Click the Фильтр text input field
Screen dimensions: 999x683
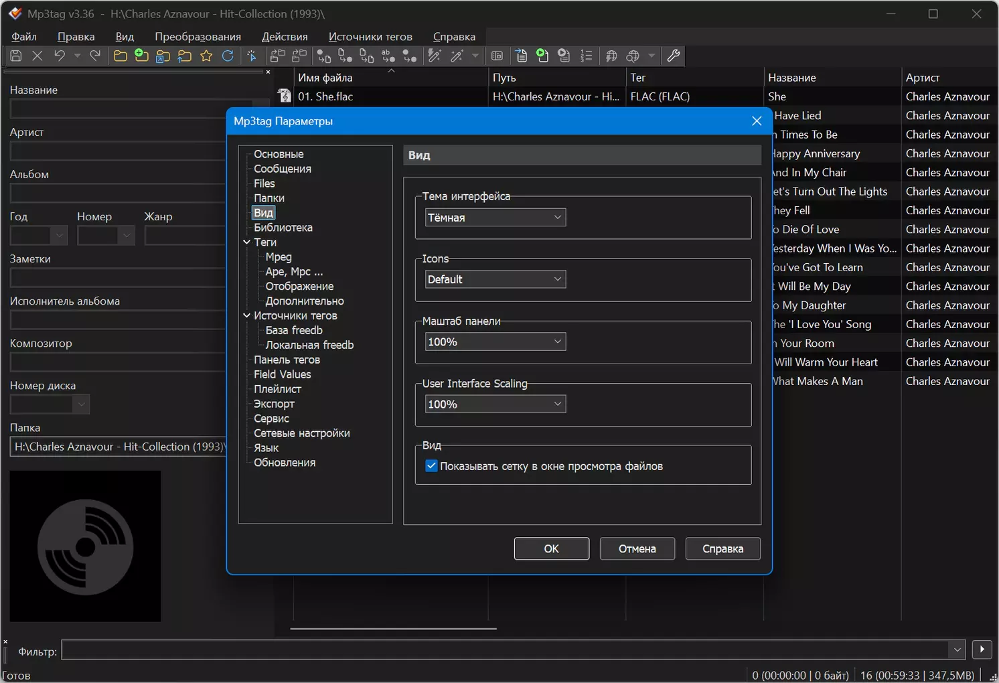pyautogui.click(x=505, y=650)
